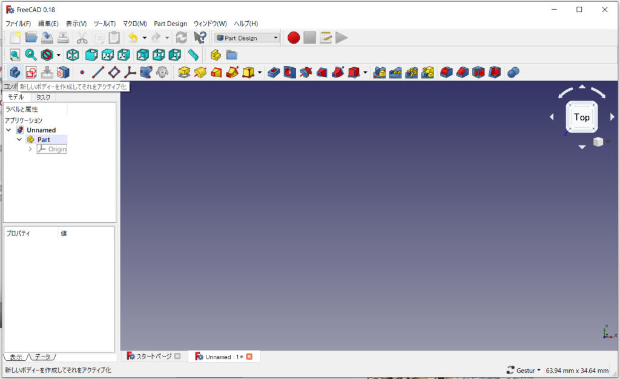
Task: Click the create sketch icon
Action: click(31, 73)
